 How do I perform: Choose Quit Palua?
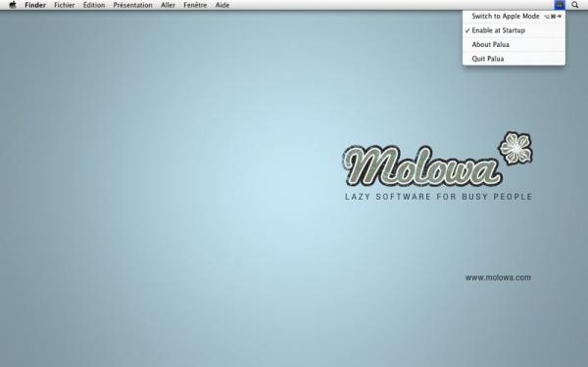click(514, 59)
